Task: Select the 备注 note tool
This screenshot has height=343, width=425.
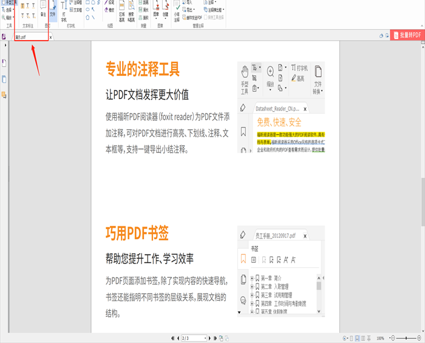Action: (x=43, y=9)
